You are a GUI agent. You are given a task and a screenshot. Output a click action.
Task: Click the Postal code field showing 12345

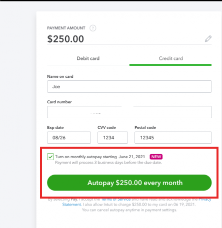[173, 138]
